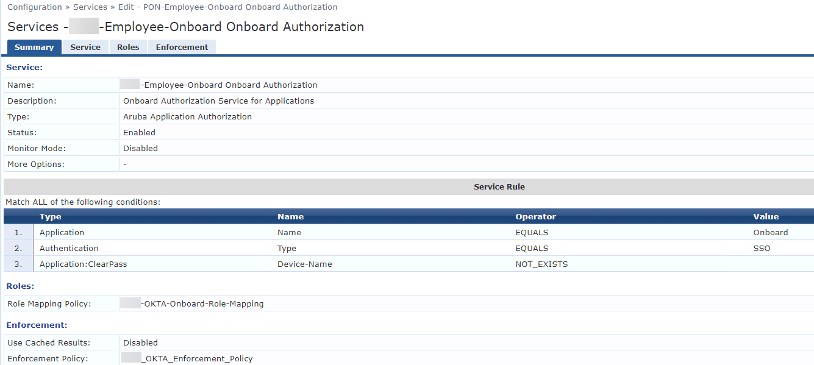Select the Authentication rule with value SSO

(x=69, y=249)
